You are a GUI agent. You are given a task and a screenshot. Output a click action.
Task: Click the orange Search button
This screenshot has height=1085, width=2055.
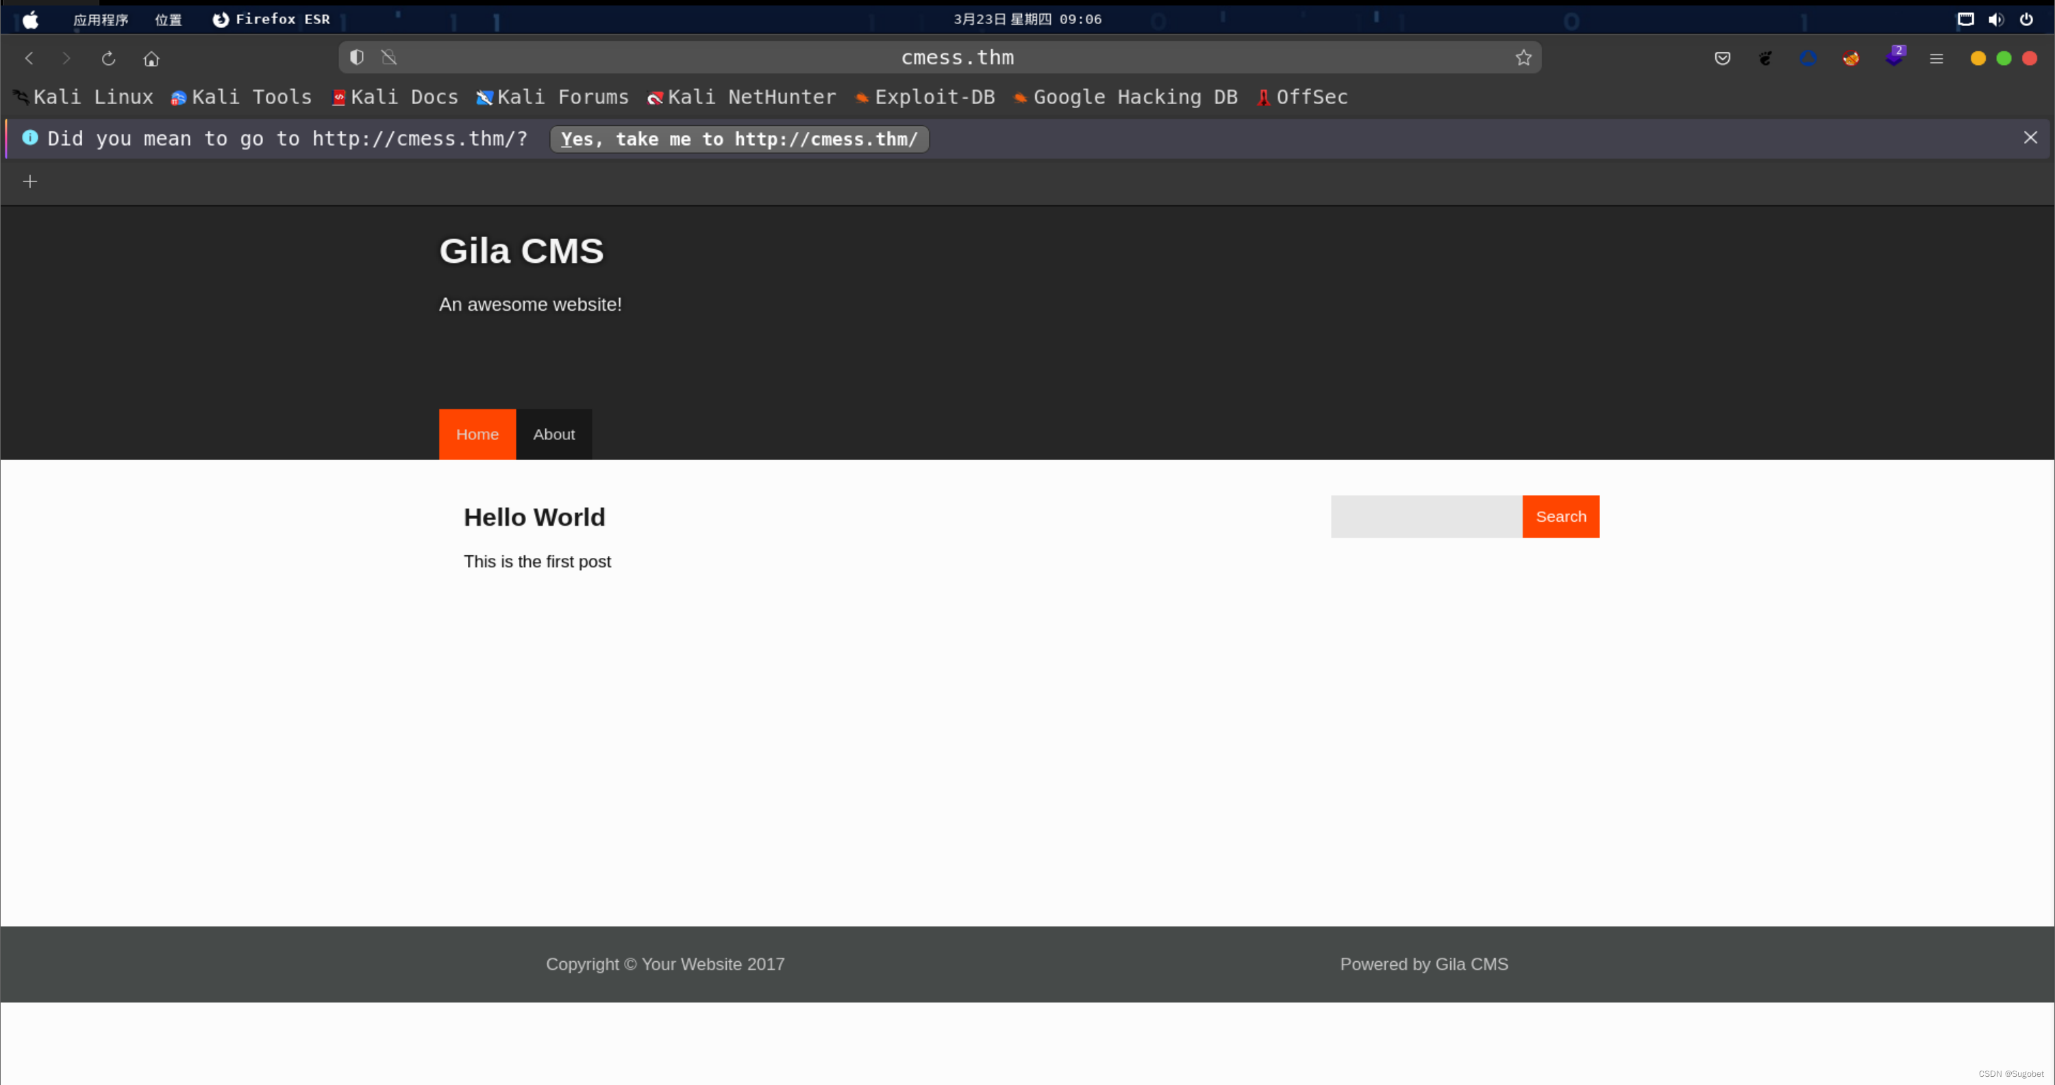point(1560,515)
